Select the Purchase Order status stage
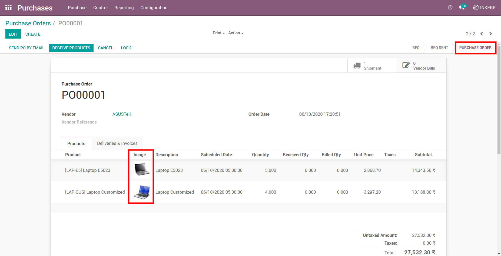Viewport: 501px width, 256px height. 475,48
